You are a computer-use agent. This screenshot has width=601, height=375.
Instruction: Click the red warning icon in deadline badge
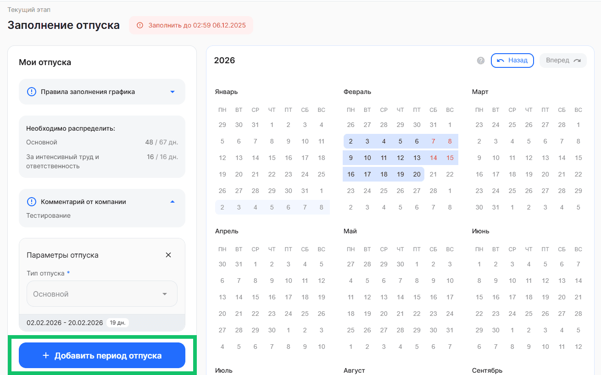click(140, 25)
